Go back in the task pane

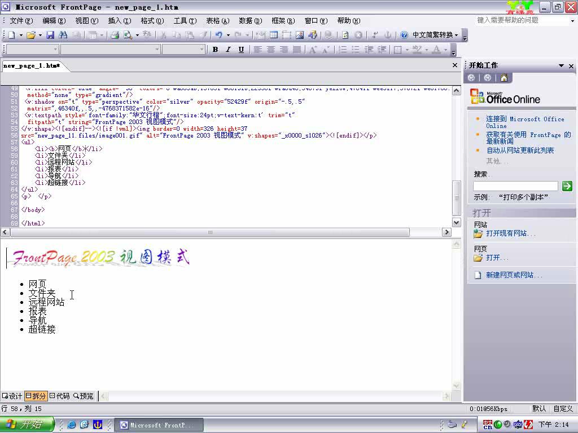[471, 78]
